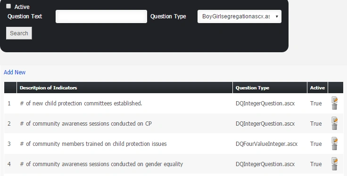
Task: Delete row 1 child protection committees indicator
Action: pos(335,106)
